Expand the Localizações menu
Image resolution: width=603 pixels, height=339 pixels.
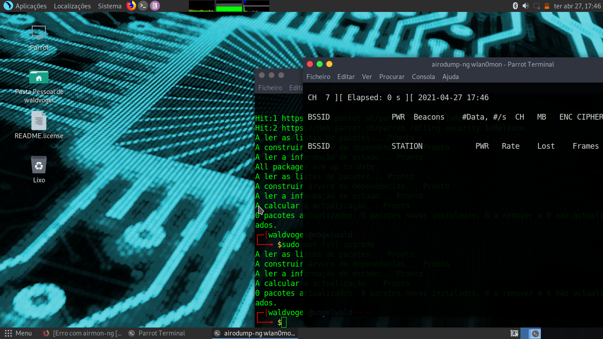(x=72, y=6)
